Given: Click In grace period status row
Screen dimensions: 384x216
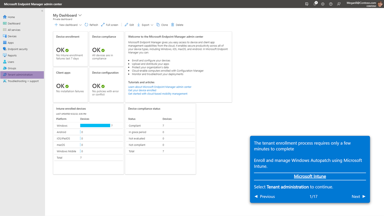Looking at the screenshot, I should pyautogui.click(x=160, y=132).
